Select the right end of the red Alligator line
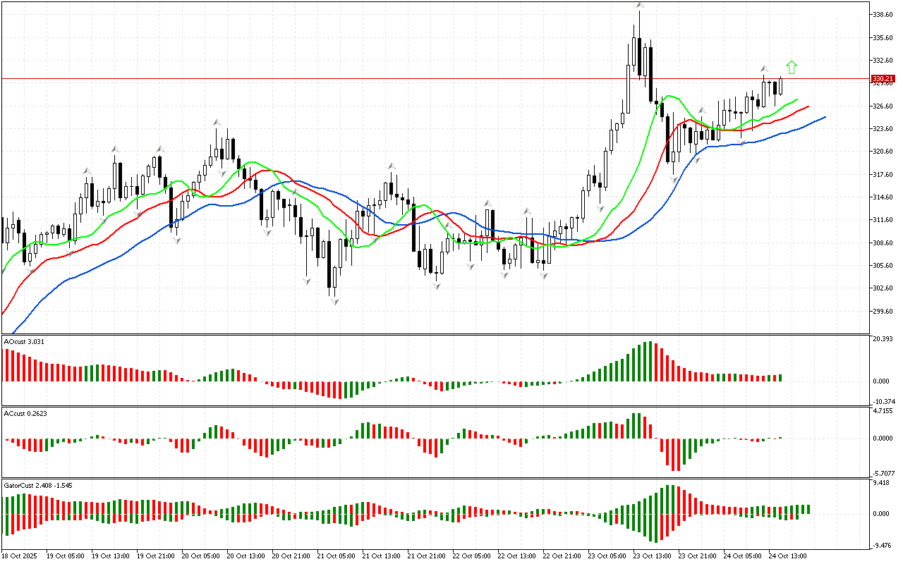 (x=808, y=106)
